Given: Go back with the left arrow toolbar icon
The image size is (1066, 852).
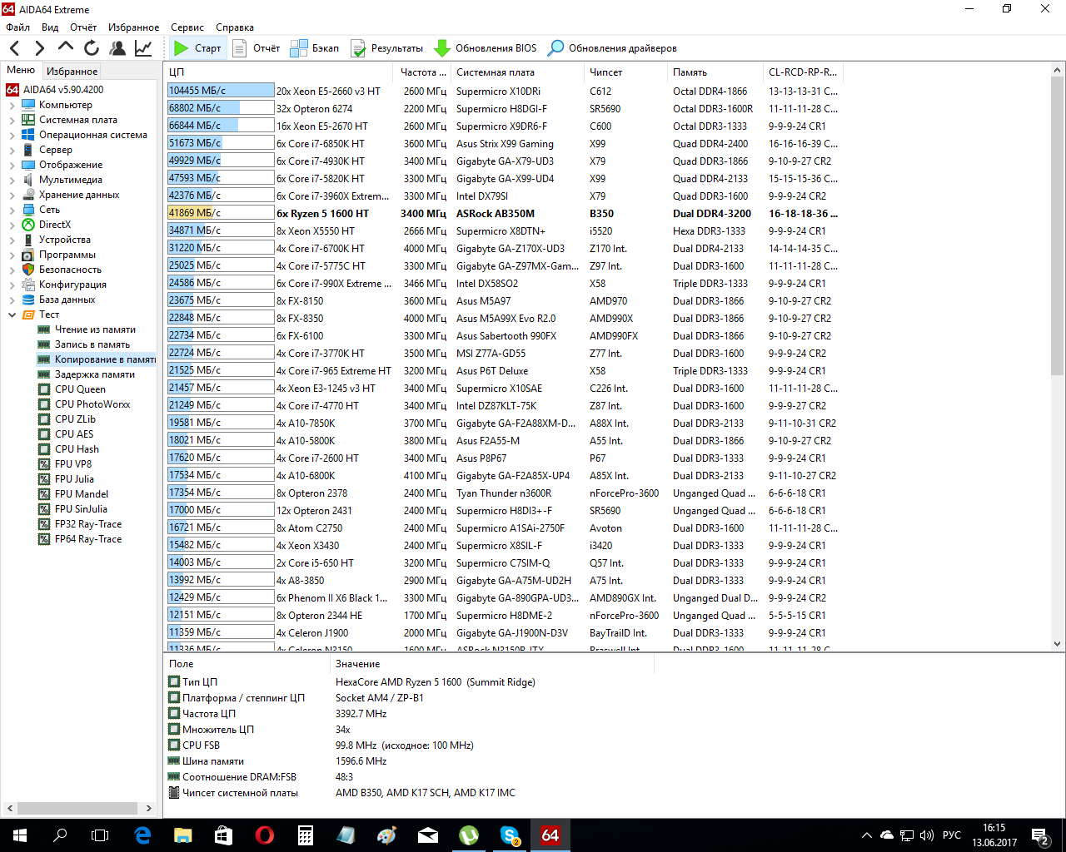Looking at the screenshot, I should coord(14,48).
